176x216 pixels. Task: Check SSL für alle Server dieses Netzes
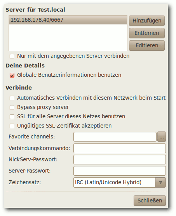[12, 117]
